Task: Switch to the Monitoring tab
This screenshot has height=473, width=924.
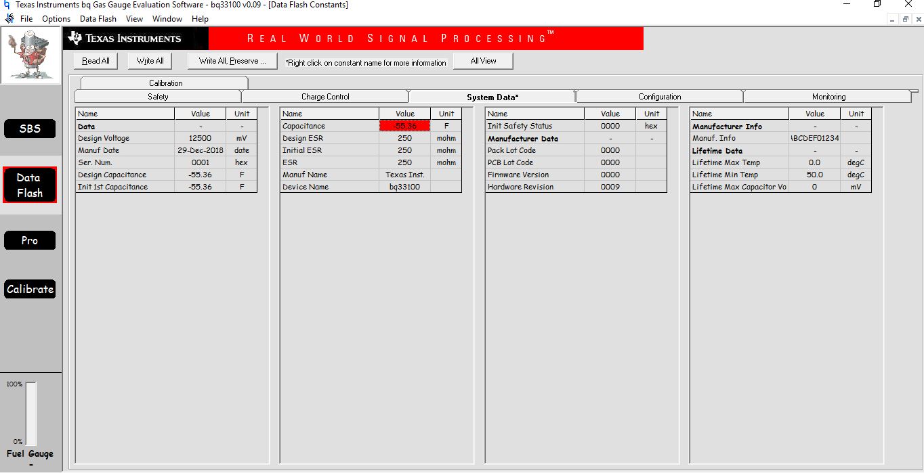Action: 828,97
